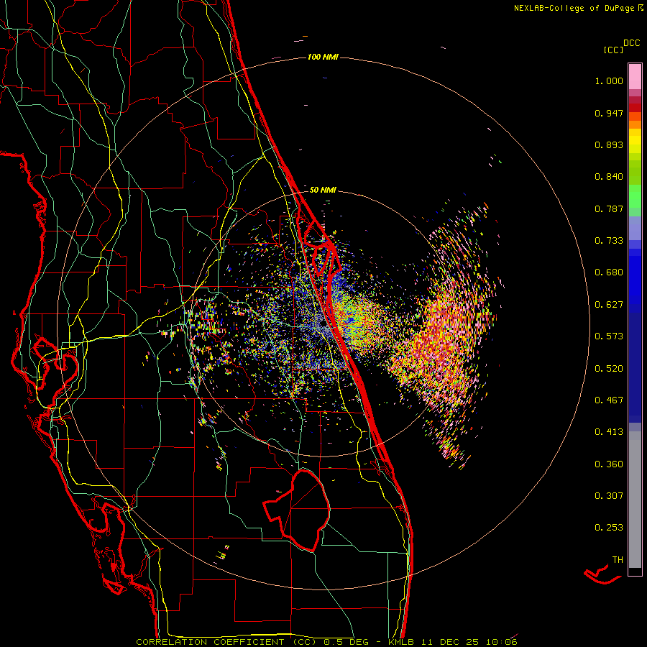Click the 0.573 scale value
This screenshot has width=647, height=647.
[x=609, y=336]
